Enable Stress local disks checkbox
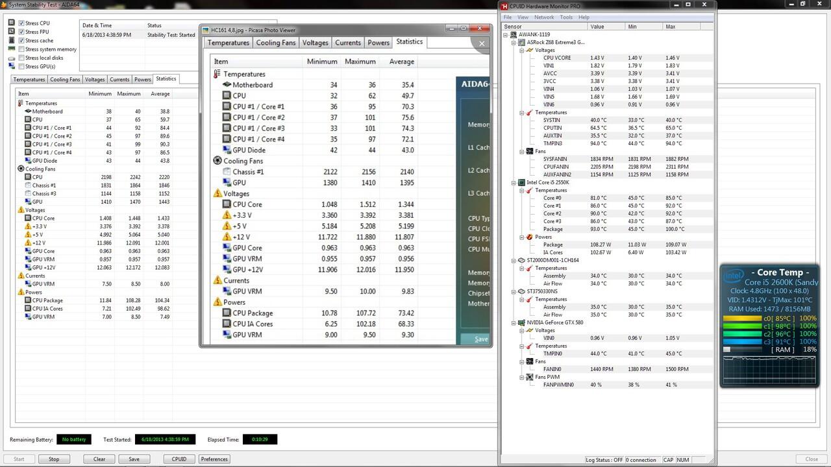831x467 pixels. click(x=21, y=58)
